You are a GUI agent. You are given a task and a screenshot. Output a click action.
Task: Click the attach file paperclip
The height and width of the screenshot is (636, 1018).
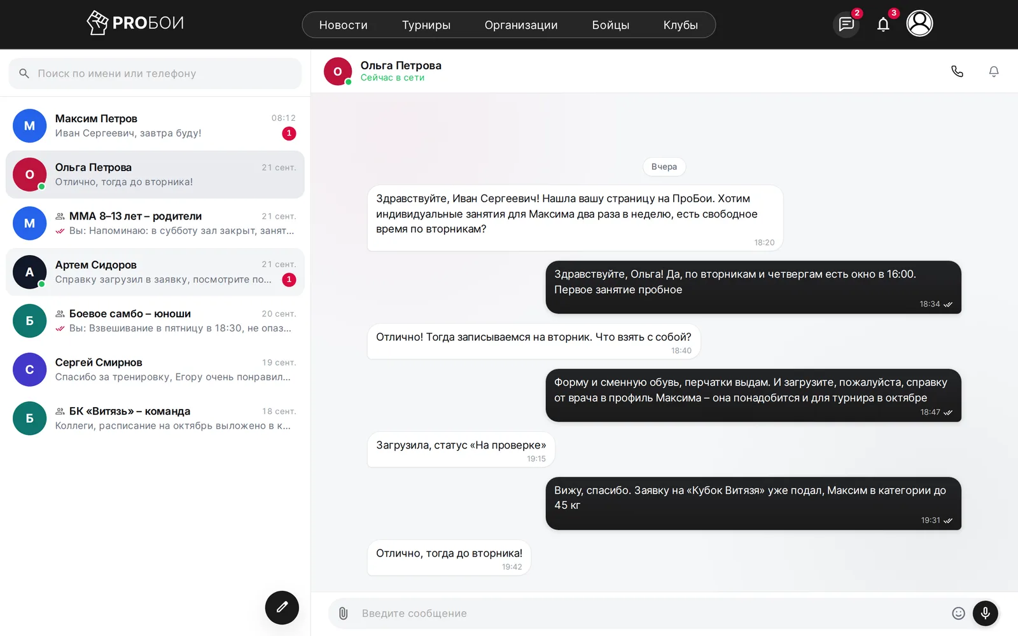tap(343, 613)
